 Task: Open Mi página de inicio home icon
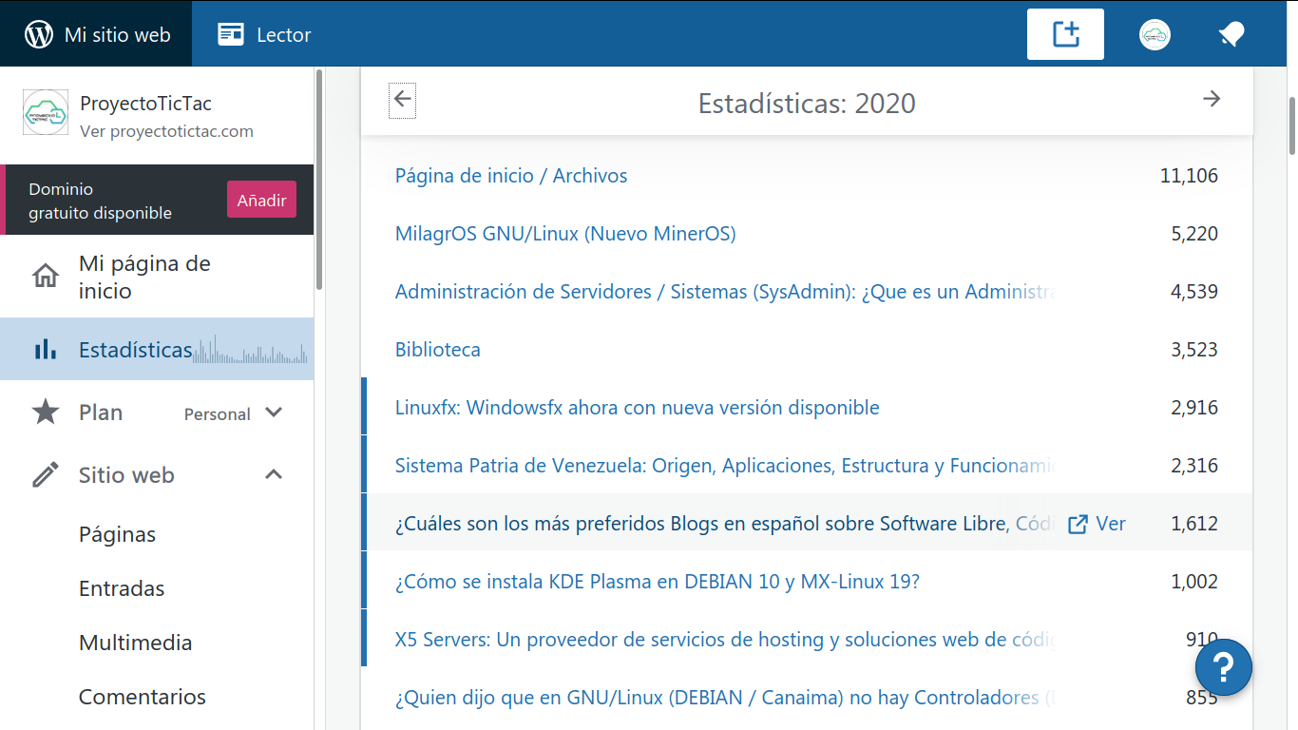tap(45, 278)
